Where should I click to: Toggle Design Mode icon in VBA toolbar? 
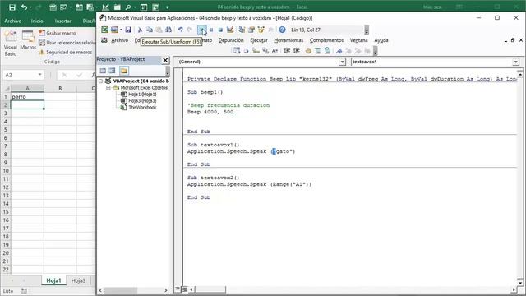click(x=230, y=30)
